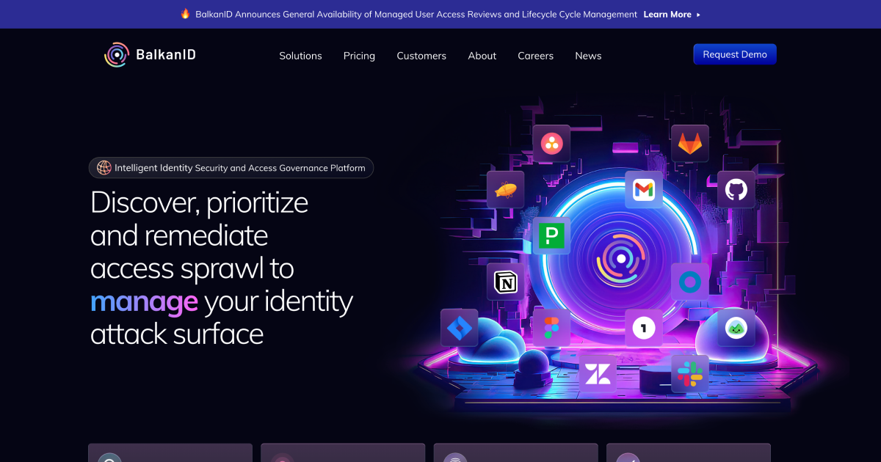Click the gradient word "manage" in headline

pyautogui.click(x=144, y=301)
